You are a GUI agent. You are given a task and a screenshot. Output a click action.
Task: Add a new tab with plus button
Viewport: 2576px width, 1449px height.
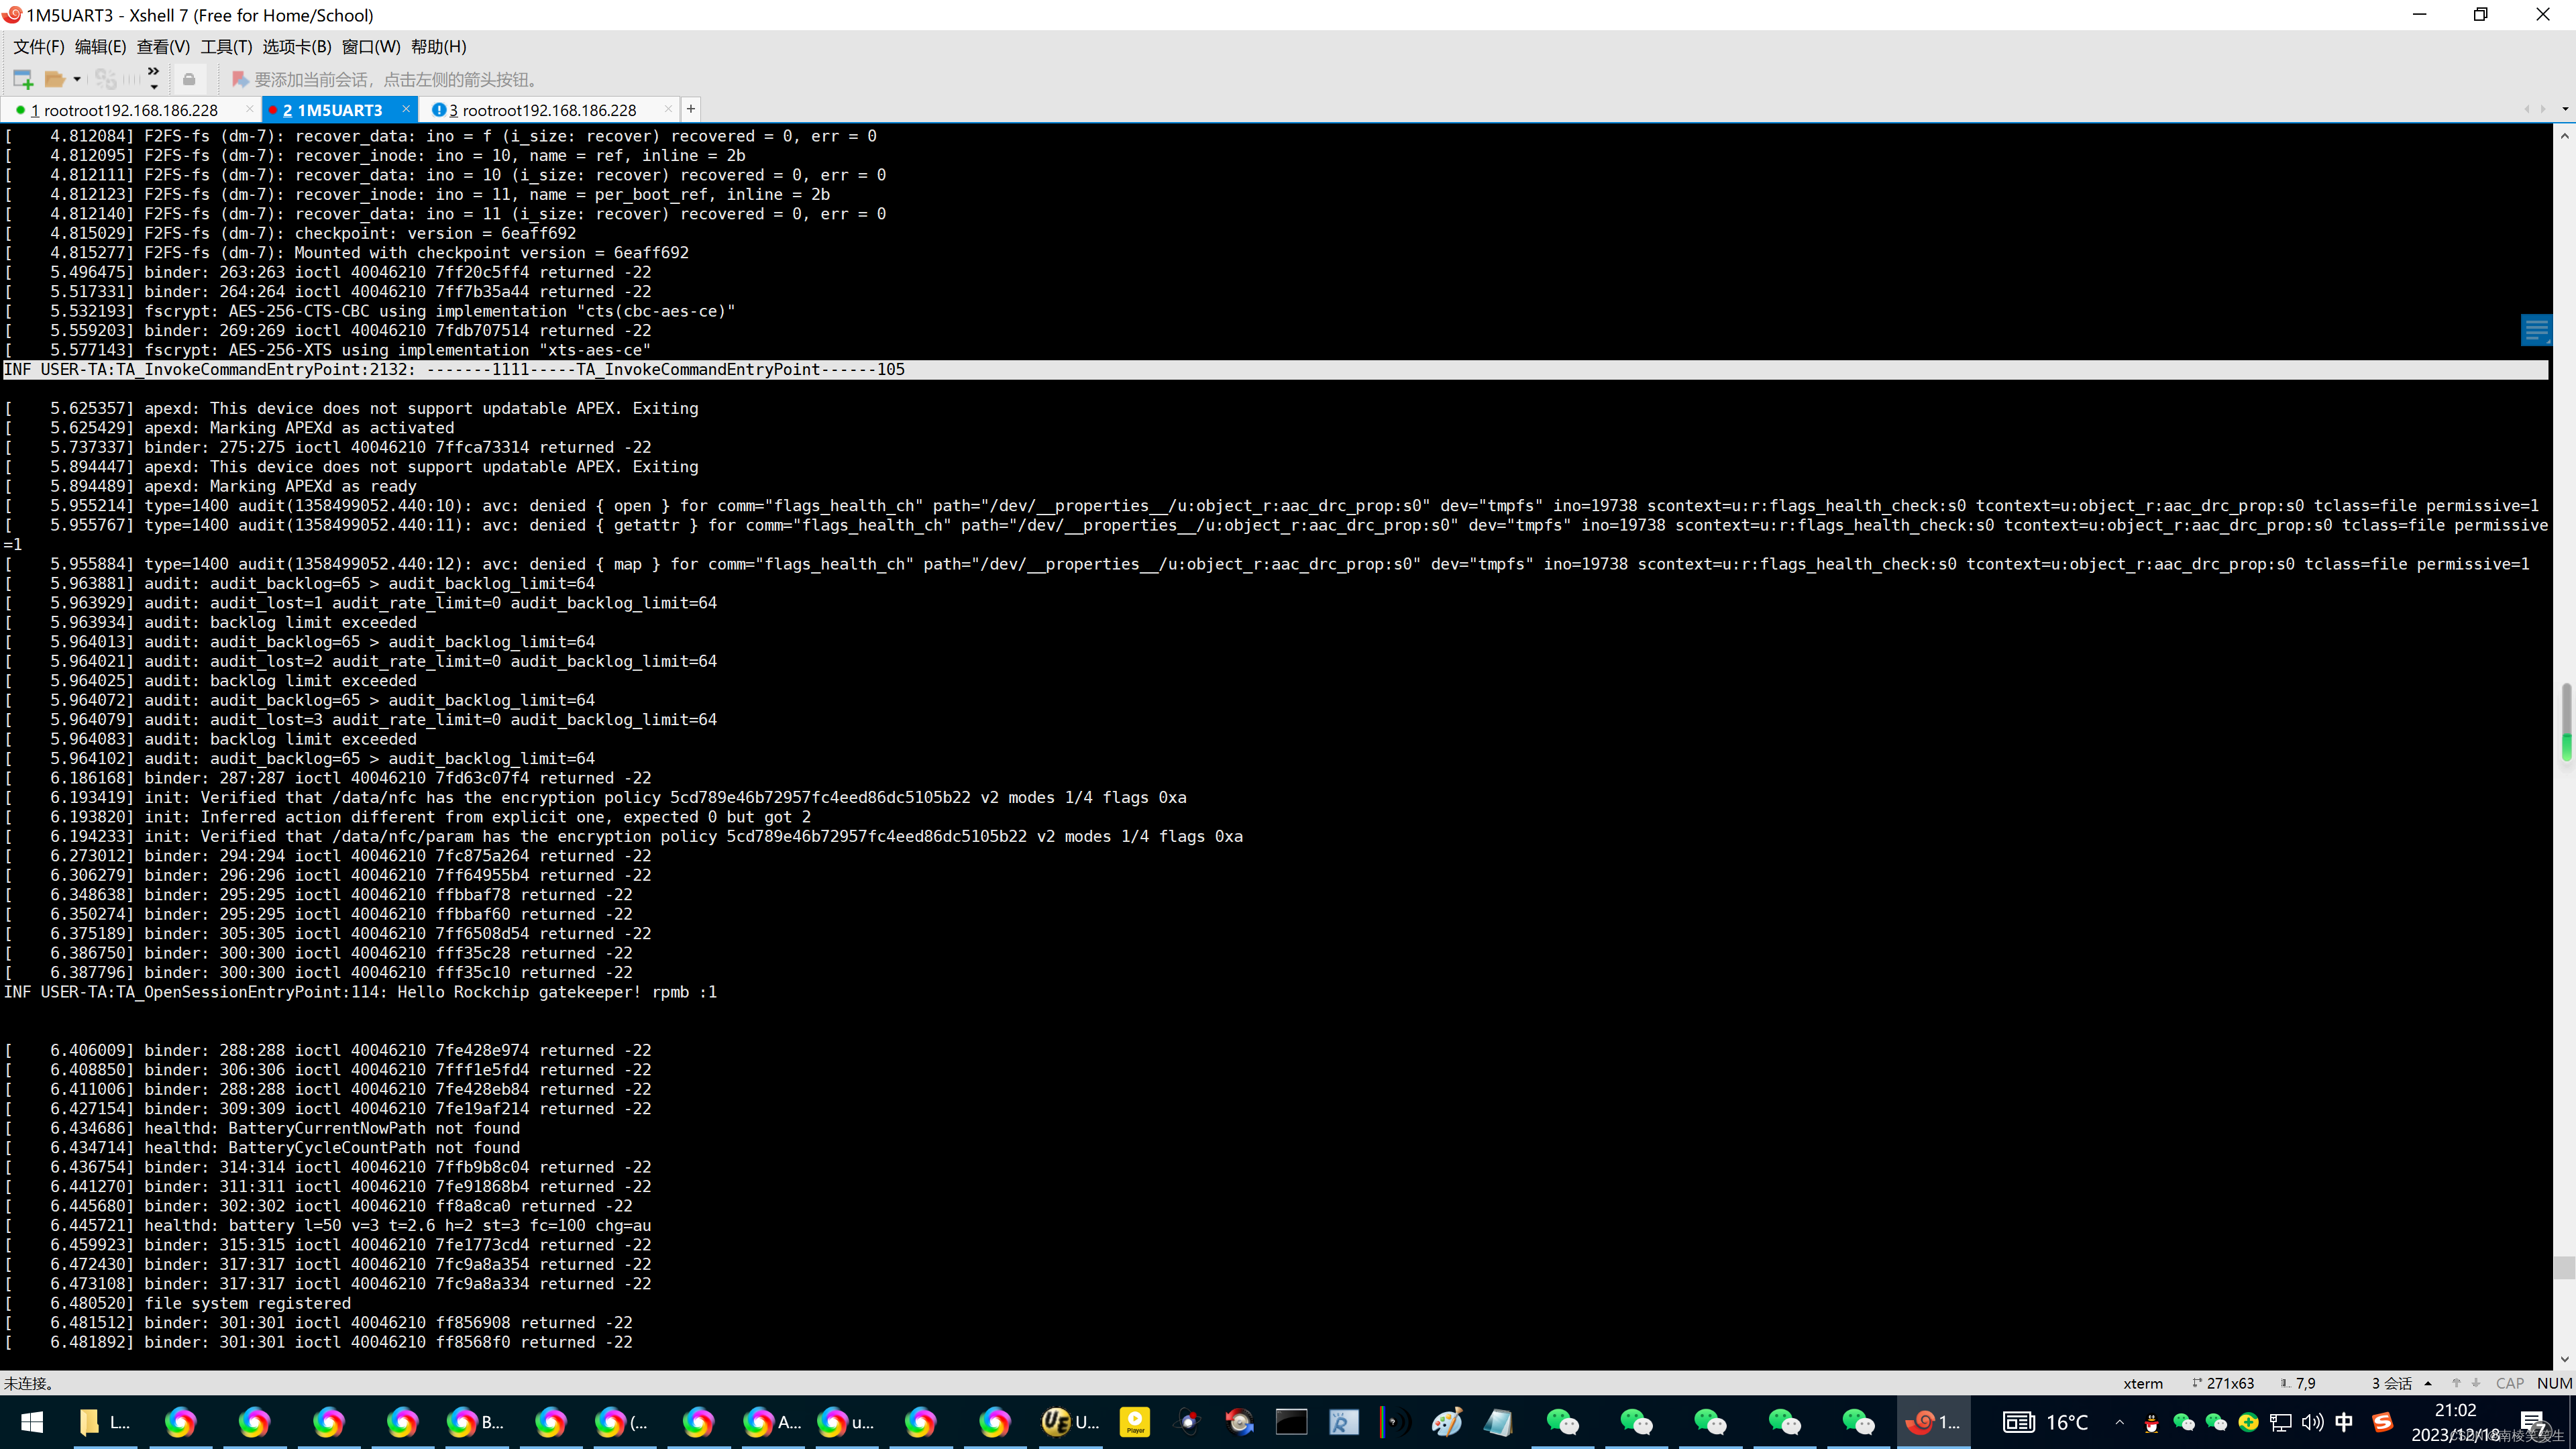pos(690,109)
